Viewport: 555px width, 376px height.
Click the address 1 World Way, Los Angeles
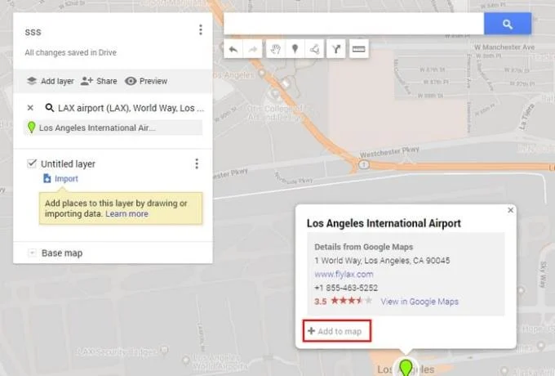382,261
